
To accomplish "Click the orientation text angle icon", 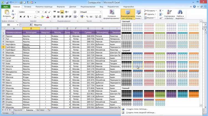I will (67, 12).
